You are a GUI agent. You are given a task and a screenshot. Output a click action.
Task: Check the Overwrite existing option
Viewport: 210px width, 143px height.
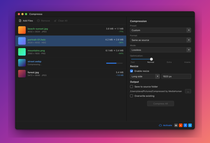coord(132,96)
